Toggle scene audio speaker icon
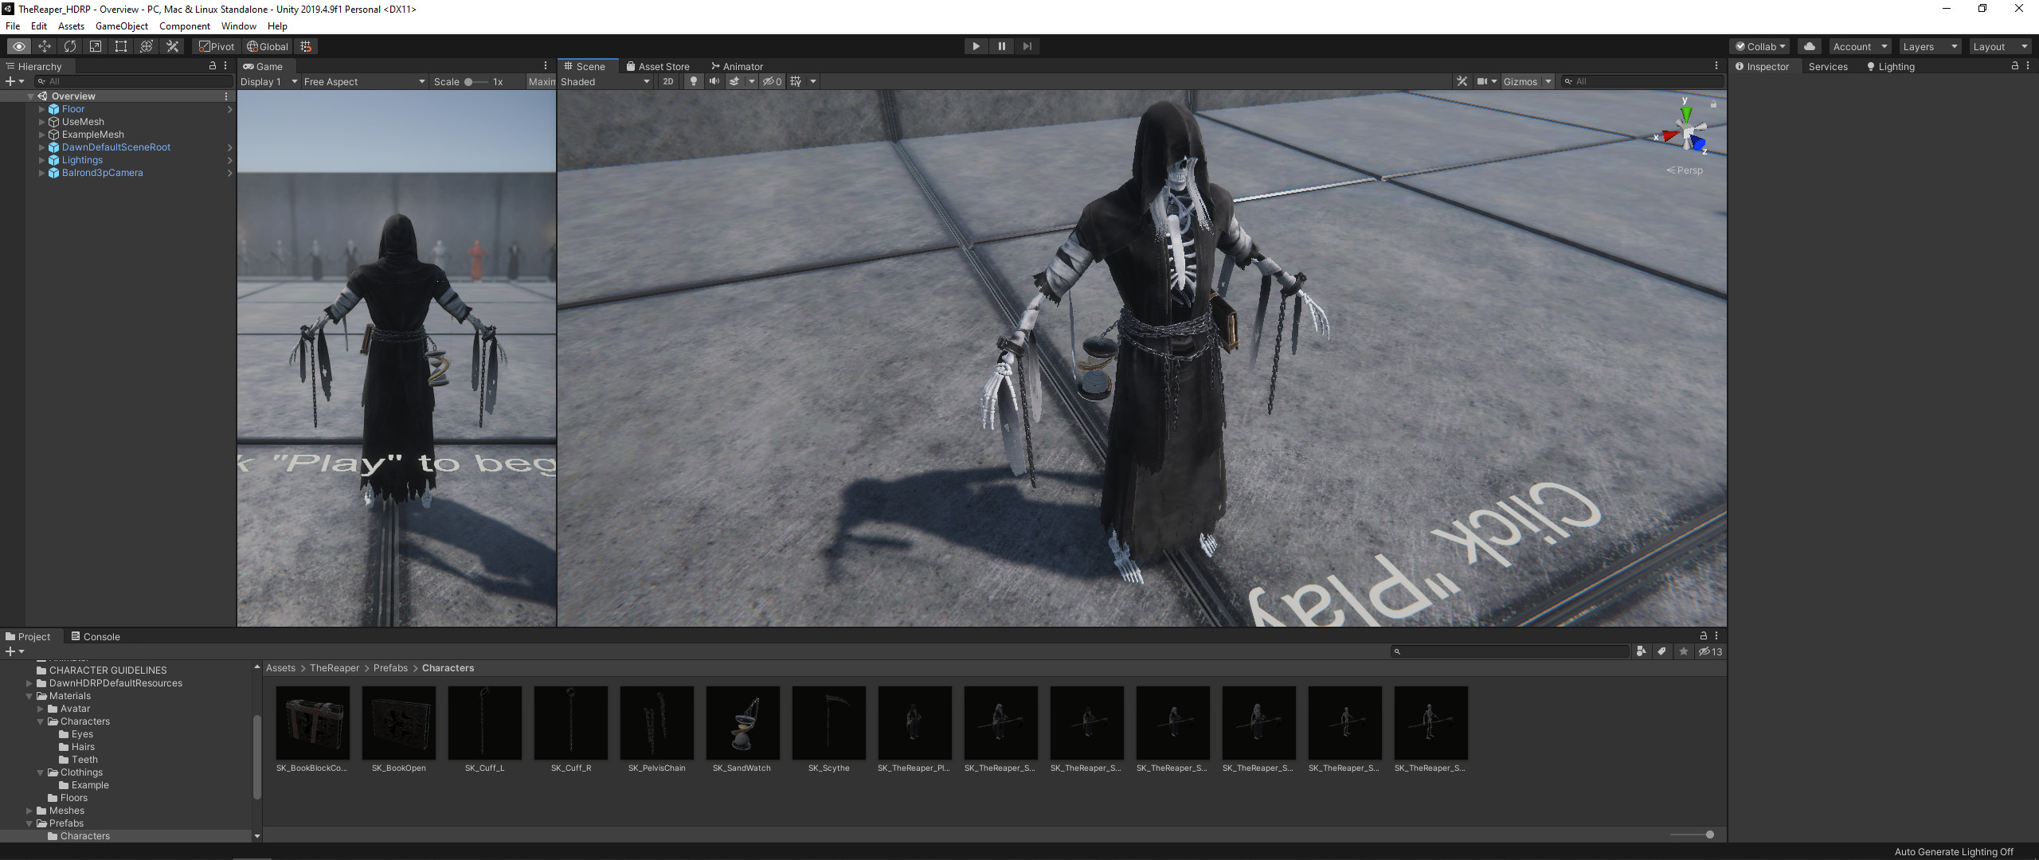Image resolution: width=2039 pixels, height=860 pixels. (714, 81)
